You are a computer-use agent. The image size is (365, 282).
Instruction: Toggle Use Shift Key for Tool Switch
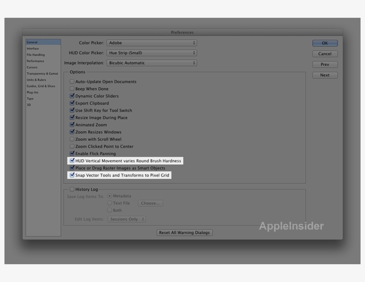coord(72,110)
